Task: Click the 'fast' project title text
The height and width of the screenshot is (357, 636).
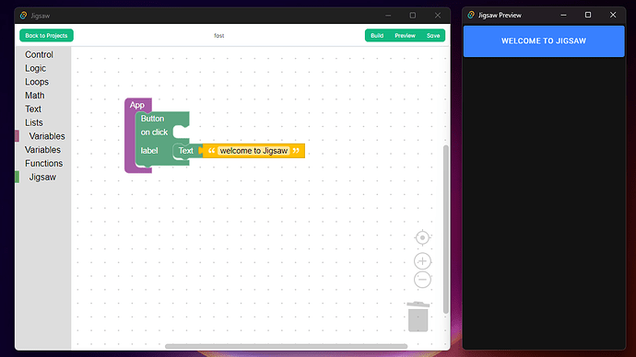Action: coord(219,36)
